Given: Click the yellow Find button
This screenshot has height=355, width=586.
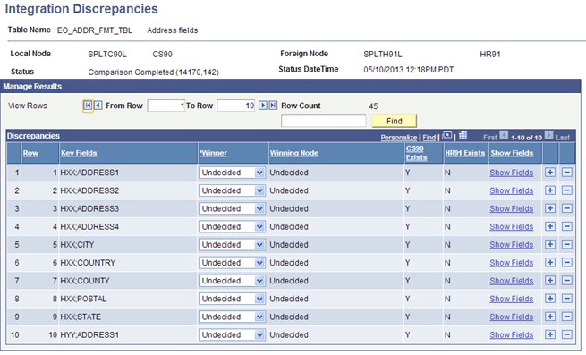Looking at the screenshot, I should coord(395,121).
